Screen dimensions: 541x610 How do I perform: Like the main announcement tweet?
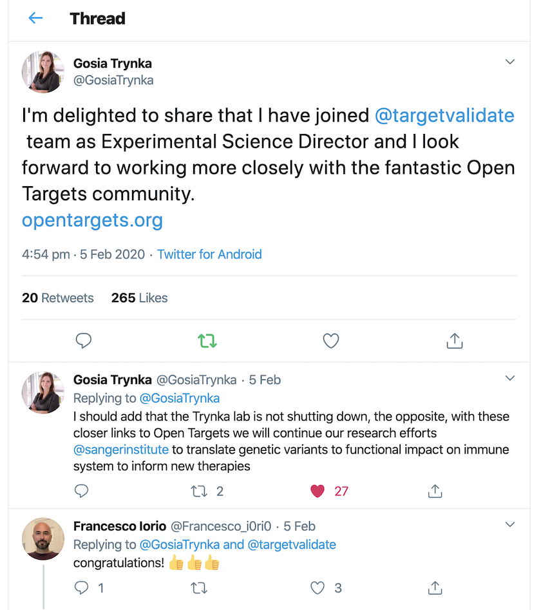pos(330,341)
